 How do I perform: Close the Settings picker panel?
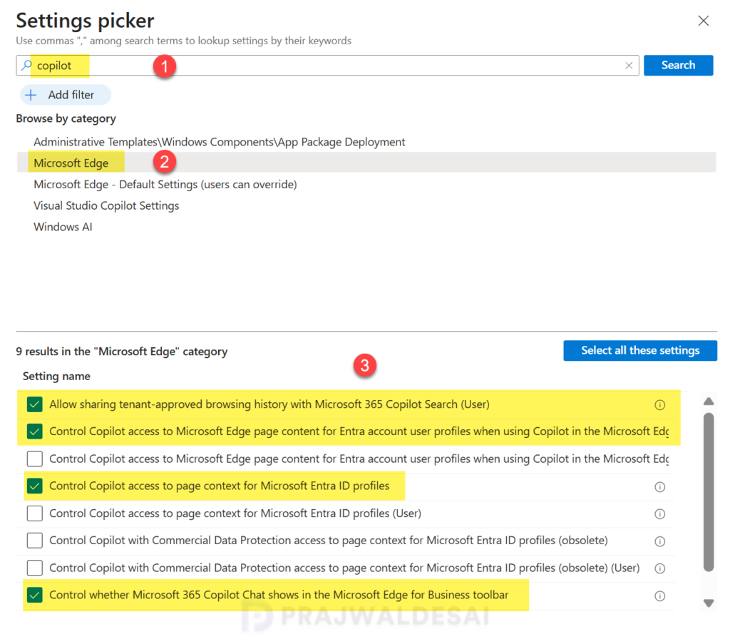tap(703, 21)
